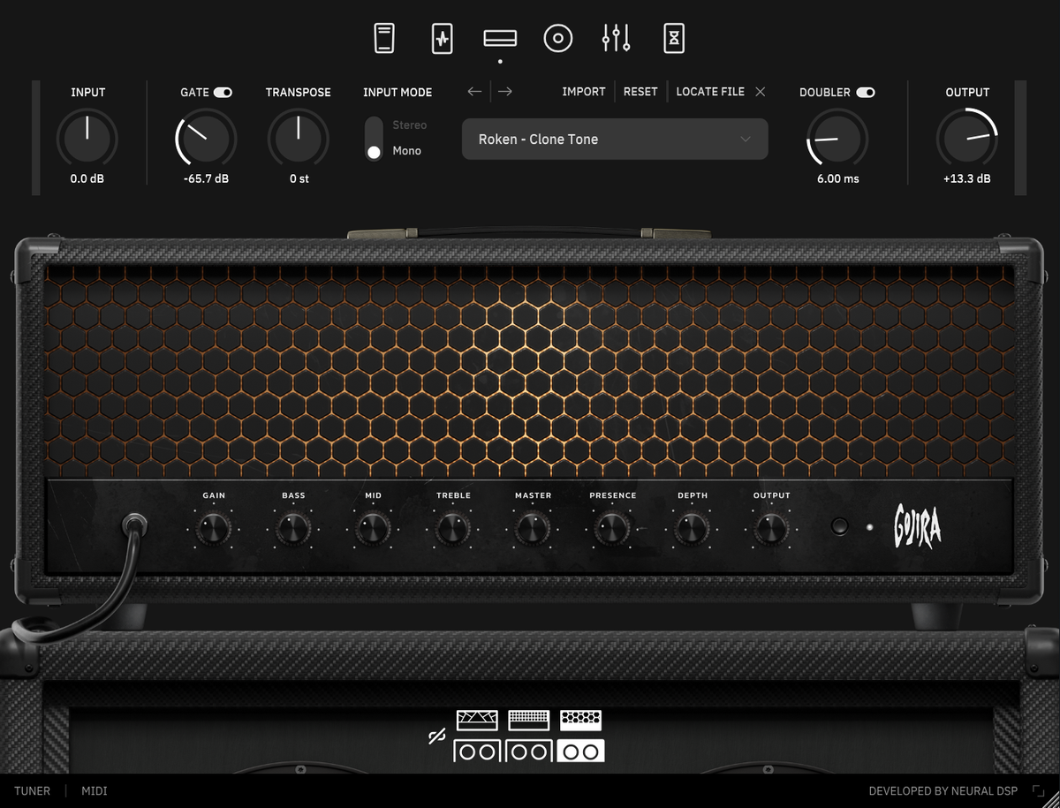Select Stereo input mode label
1060x808 pixels.
point(410,125)
